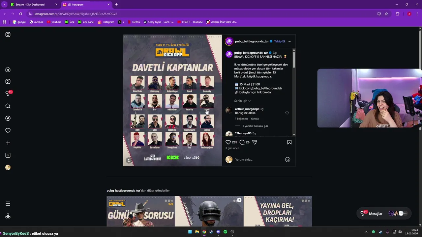Open the outlook bookmark

36,22
